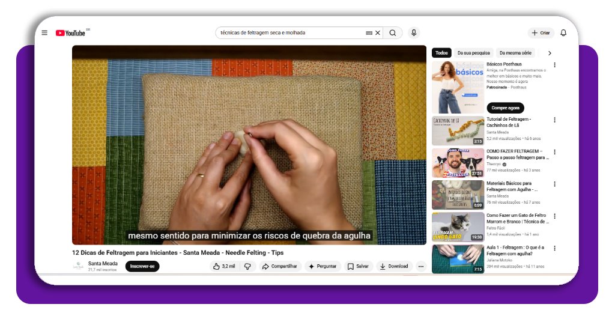
Task: Like the video with 3,2 mil
Action: (224, 266)
